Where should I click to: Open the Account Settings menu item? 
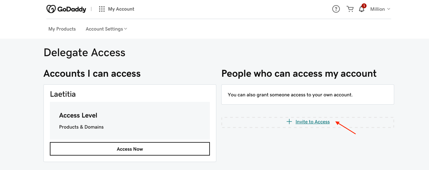pos(104,29)
